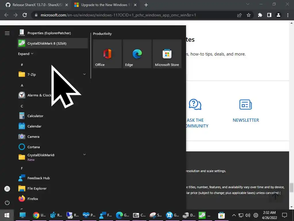Click the 'F' letter header in app list
The image size is (294, 221).
pyautogui.click(x=22, y=168)
